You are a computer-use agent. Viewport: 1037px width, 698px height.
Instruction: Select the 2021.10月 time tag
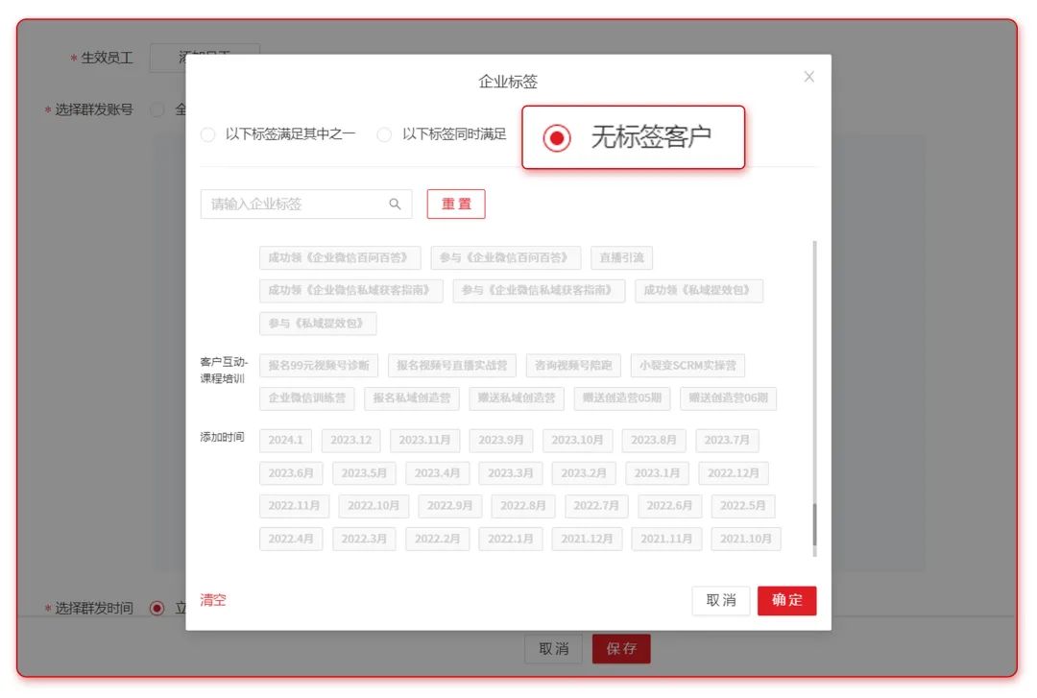746,539
